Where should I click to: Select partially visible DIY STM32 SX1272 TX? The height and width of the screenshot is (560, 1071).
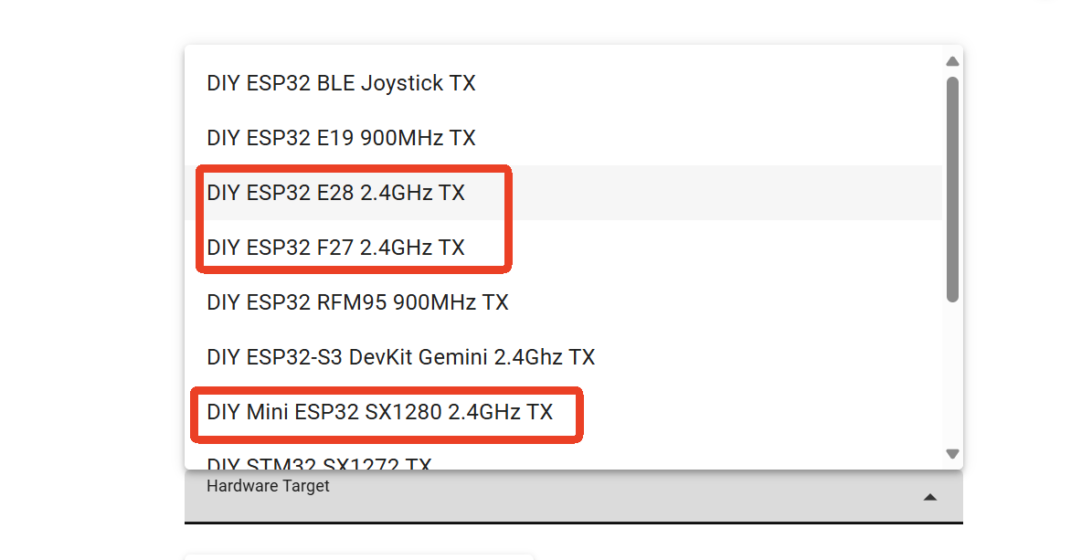pyautogui.click(x=318, y=464)
